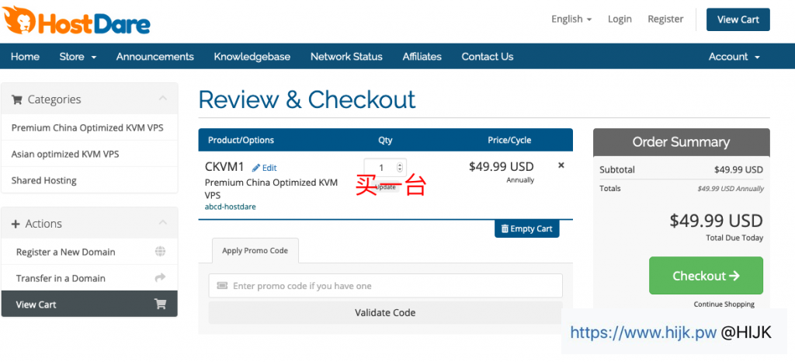Click the Empty Cart button

[x=526, y=229]
